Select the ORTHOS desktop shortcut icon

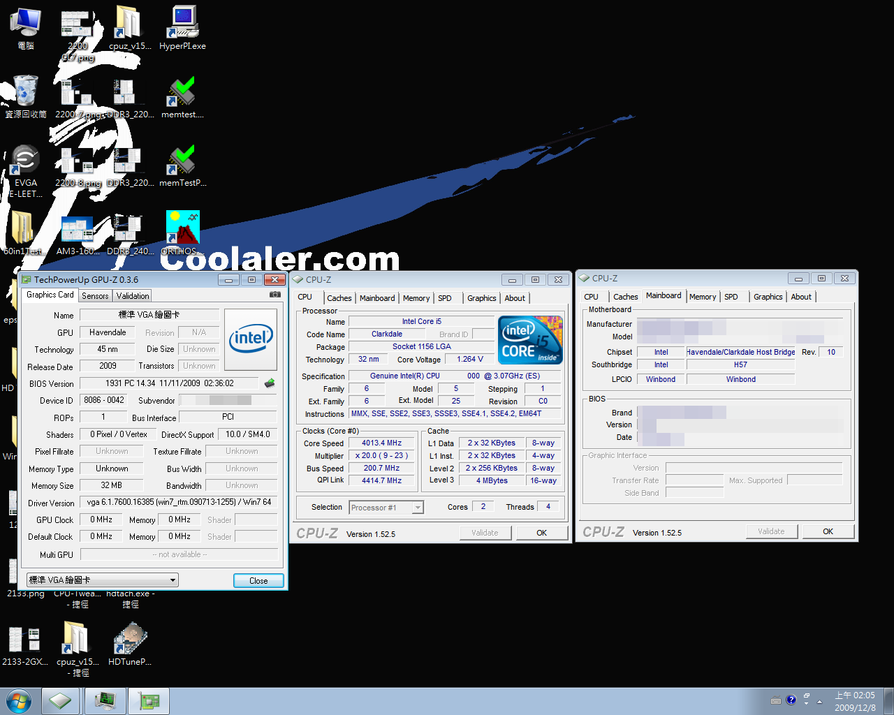click(182, 233)
